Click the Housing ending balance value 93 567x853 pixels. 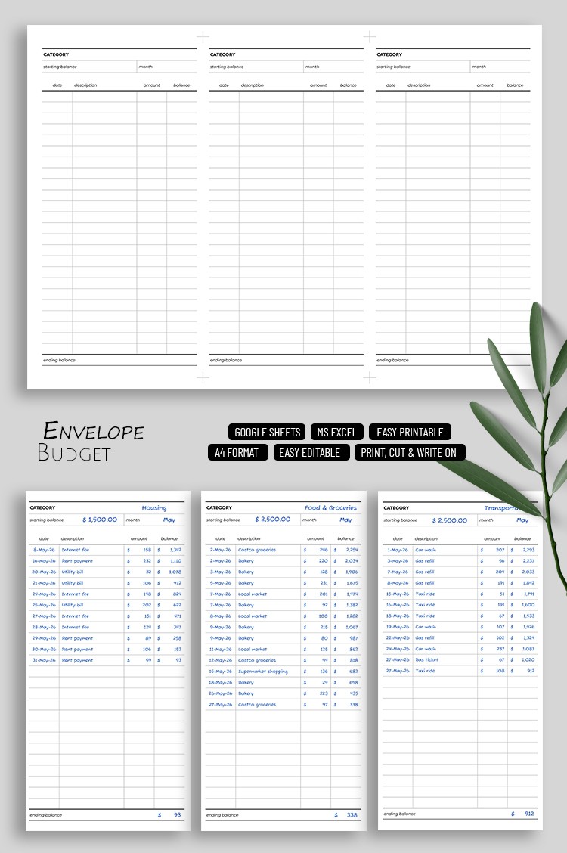tap(177, 814)
